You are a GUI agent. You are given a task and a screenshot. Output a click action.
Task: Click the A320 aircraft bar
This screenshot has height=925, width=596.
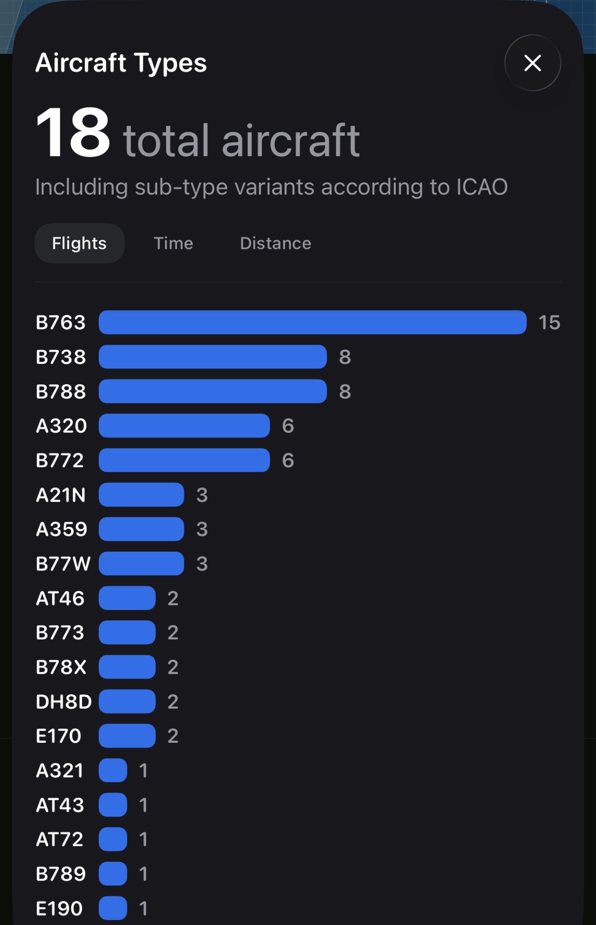pos(184,426)
